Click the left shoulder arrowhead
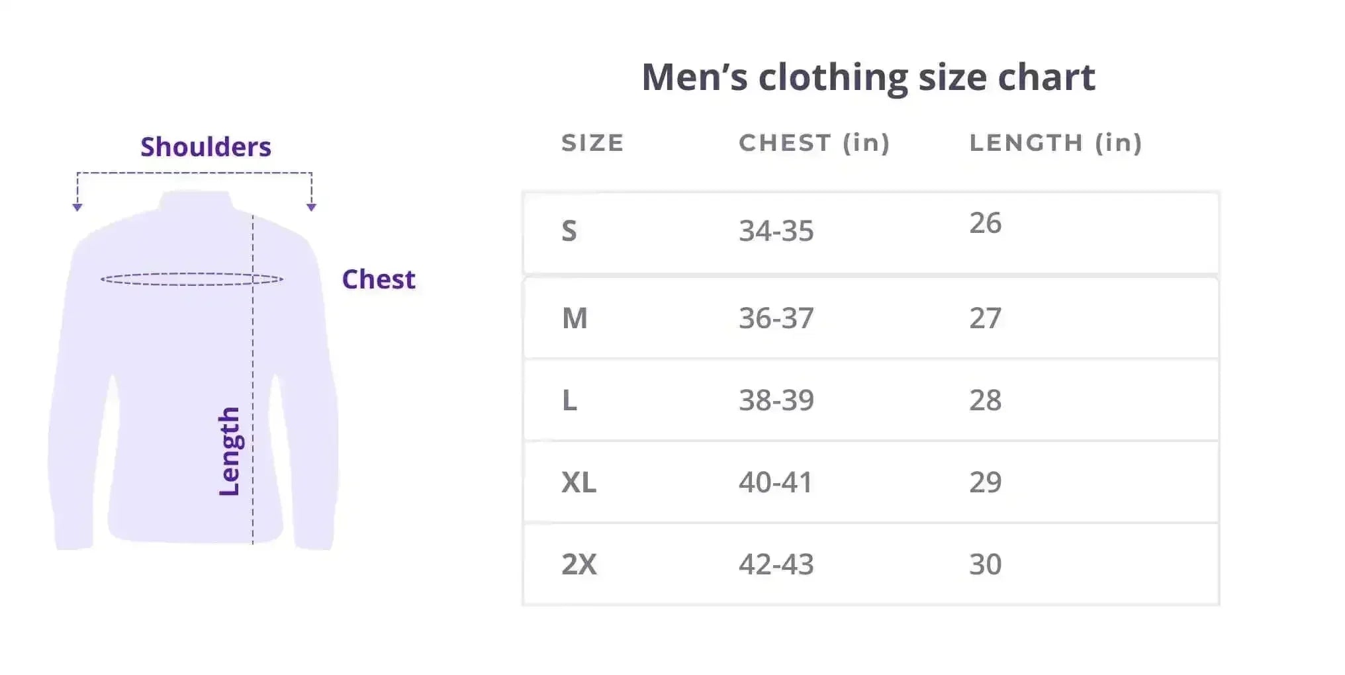The image size is (1345, 675). [77, 207]
